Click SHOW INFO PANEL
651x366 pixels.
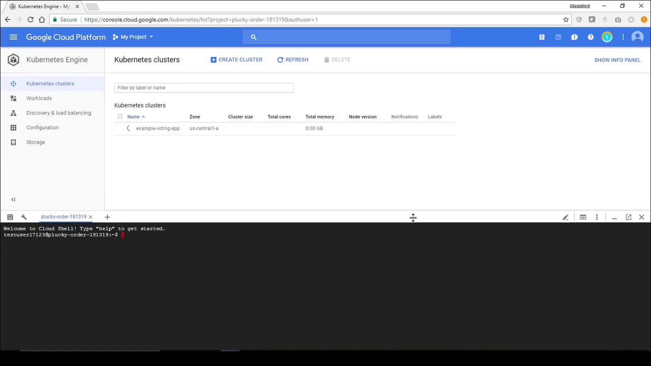[x=617, y=60]
